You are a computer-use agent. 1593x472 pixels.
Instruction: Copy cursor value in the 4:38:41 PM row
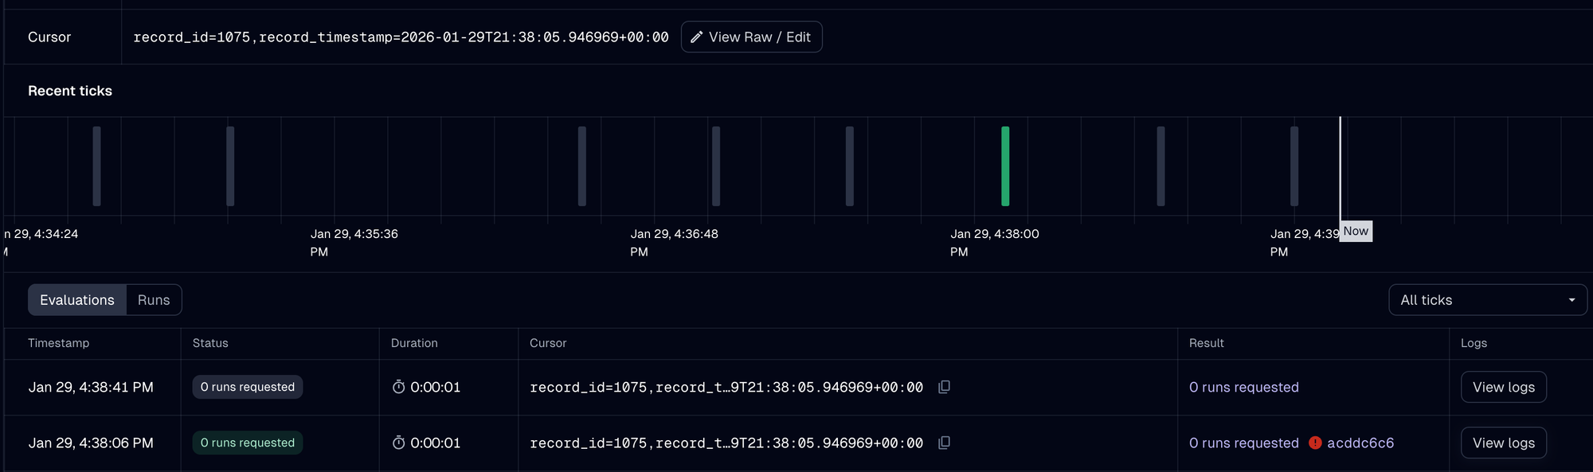944,387
